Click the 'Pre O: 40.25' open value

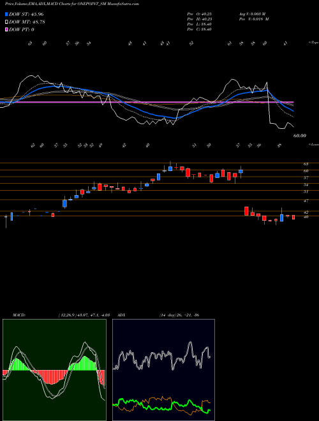click(200, 14)
